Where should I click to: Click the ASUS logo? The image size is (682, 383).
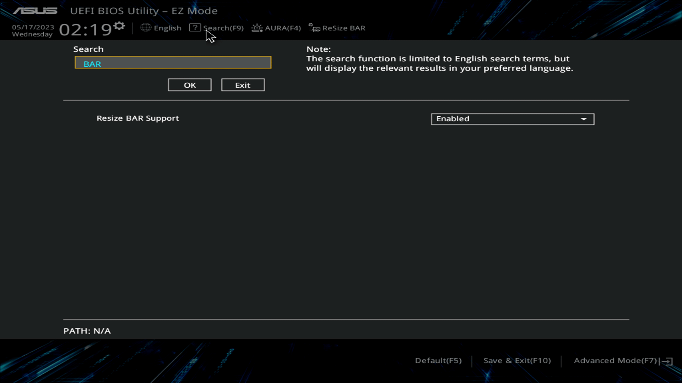(35, 11)
